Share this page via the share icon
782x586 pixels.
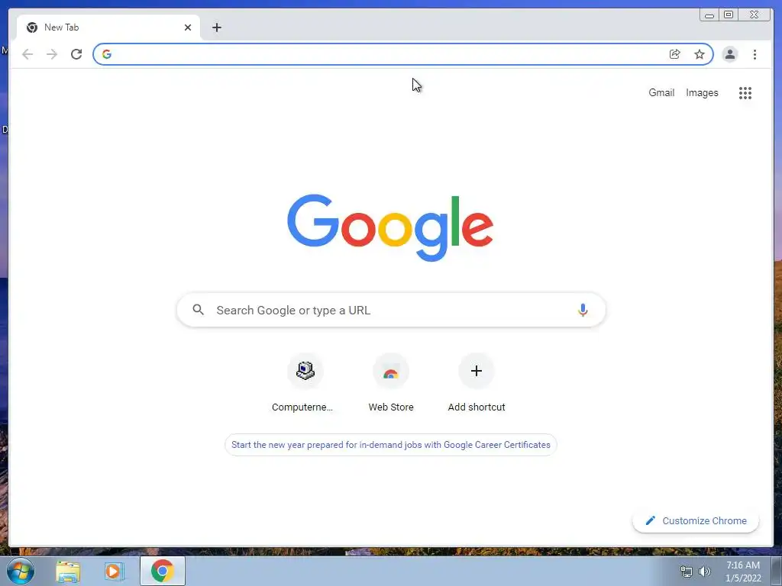click(x=675, y=54)
